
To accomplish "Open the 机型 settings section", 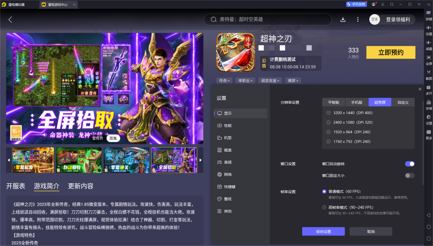I will (240, 138).
